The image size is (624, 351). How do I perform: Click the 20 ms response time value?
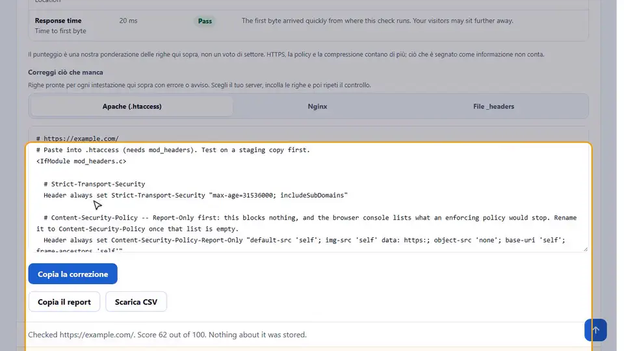128,21
